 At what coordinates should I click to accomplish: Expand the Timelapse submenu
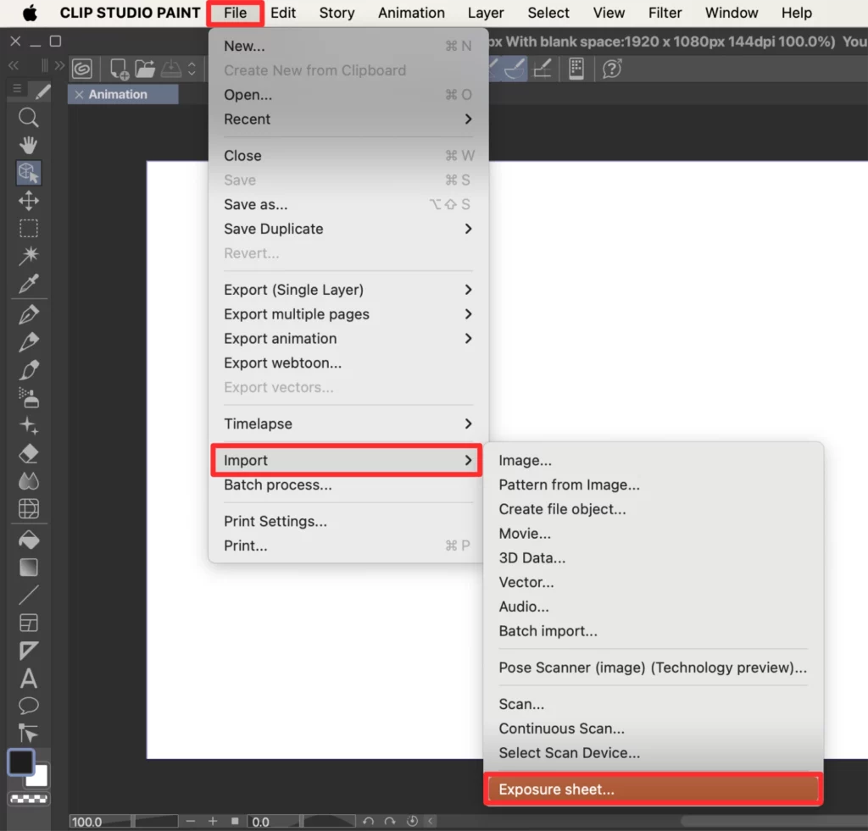point(348,424)
